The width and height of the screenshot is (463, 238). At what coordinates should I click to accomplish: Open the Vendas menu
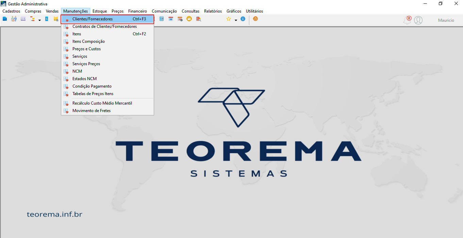[52, 11]
